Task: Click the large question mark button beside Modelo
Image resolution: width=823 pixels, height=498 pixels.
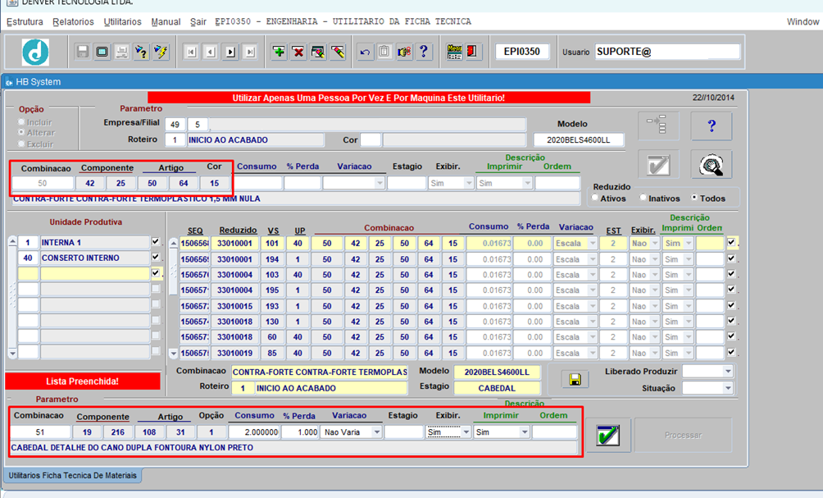Action: coord(712,126)
